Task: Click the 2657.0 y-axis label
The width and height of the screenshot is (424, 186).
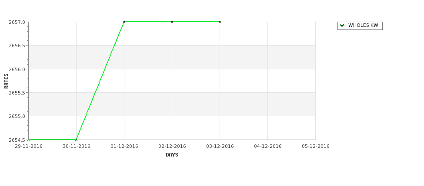Action: pos(17,22)
